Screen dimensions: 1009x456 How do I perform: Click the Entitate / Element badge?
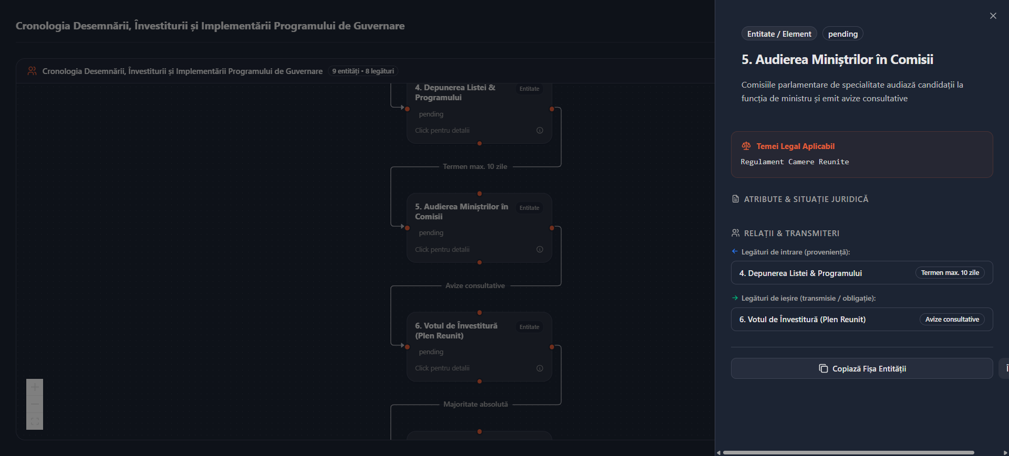(x=779, y=34)
